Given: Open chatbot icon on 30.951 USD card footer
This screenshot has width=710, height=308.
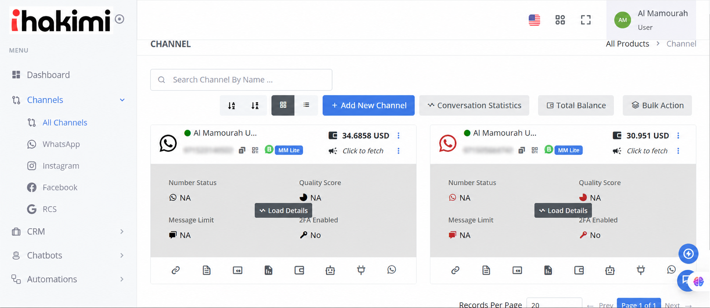Looking at the screenshot, I should click(x=610, y=270).
